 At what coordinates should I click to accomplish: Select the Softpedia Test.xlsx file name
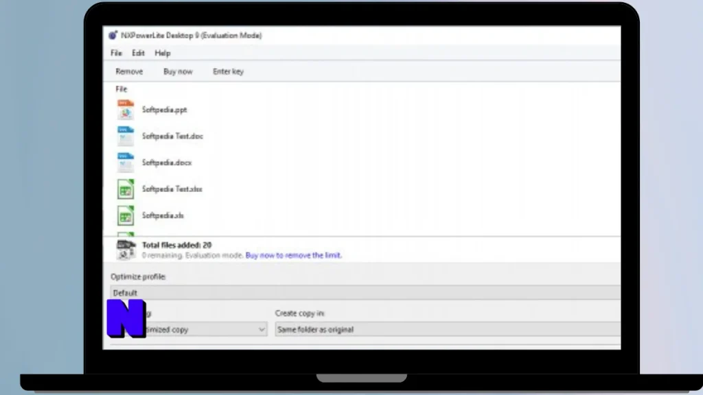click(x=172, y=189)
